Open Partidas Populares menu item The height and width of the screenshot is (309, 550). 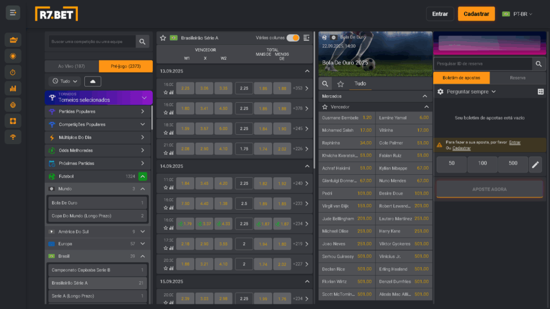tap(98, 112)
